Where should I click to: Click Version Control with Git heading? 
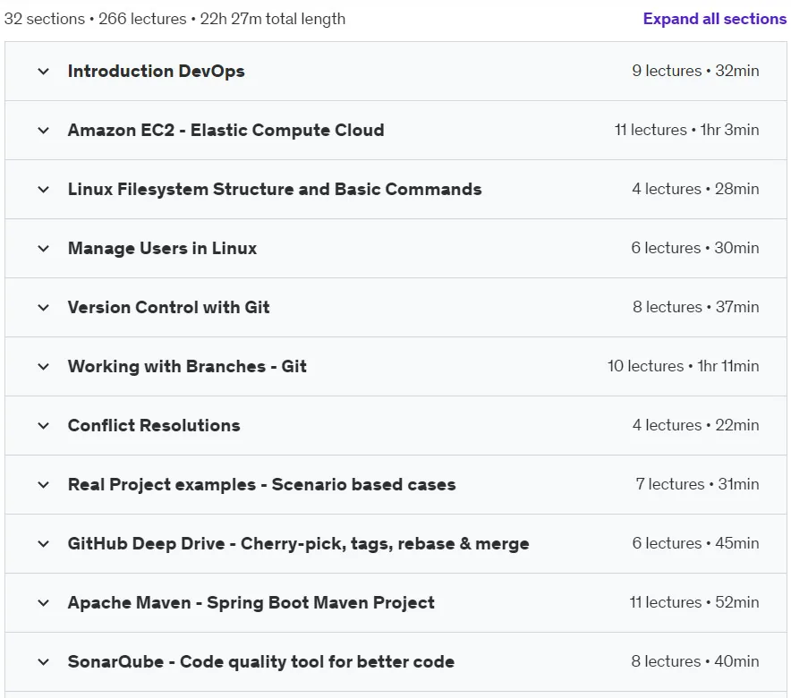[168, 307]
